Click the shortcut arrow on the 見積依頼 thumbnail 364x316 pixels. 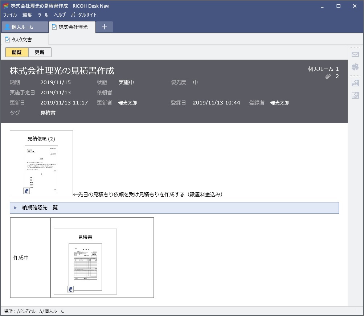pyautogui.click(x=26, y=190)
